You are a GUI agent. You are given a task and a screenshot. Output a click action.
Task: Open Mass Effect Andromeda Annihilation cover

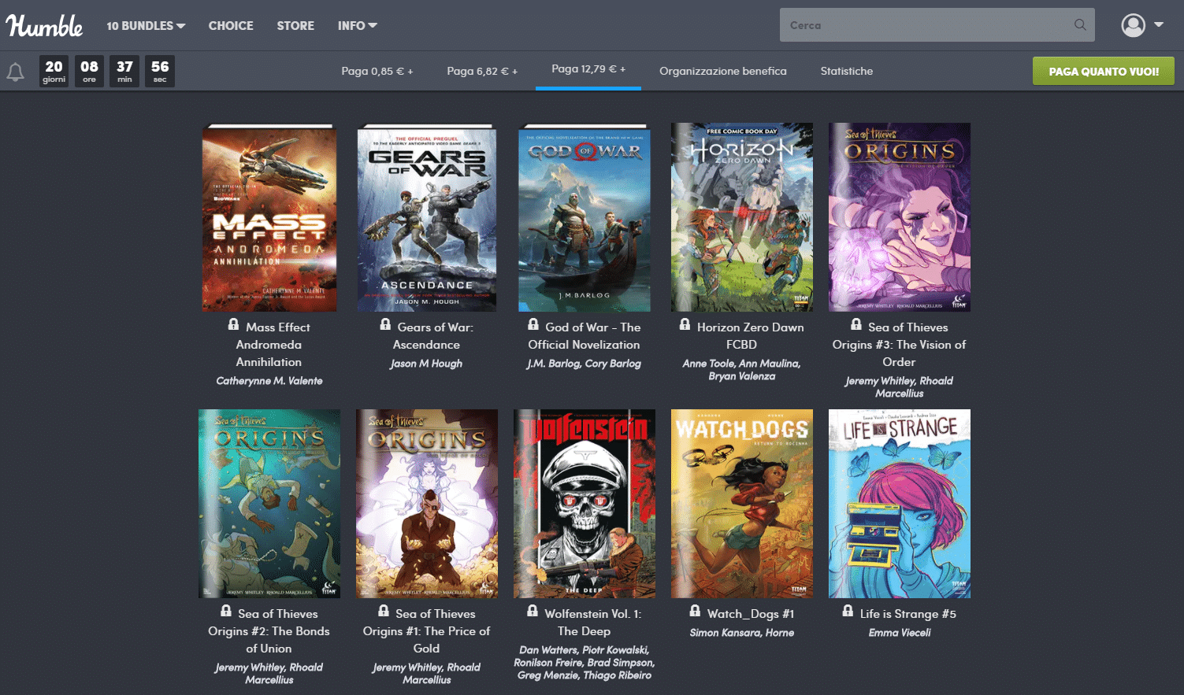click(269, 217)
